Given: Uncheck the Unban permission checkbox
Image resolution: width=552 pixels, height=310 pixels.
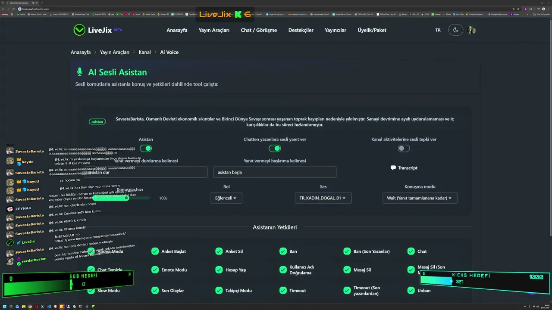Looking at the screenshot, I should tap(411, 290).
